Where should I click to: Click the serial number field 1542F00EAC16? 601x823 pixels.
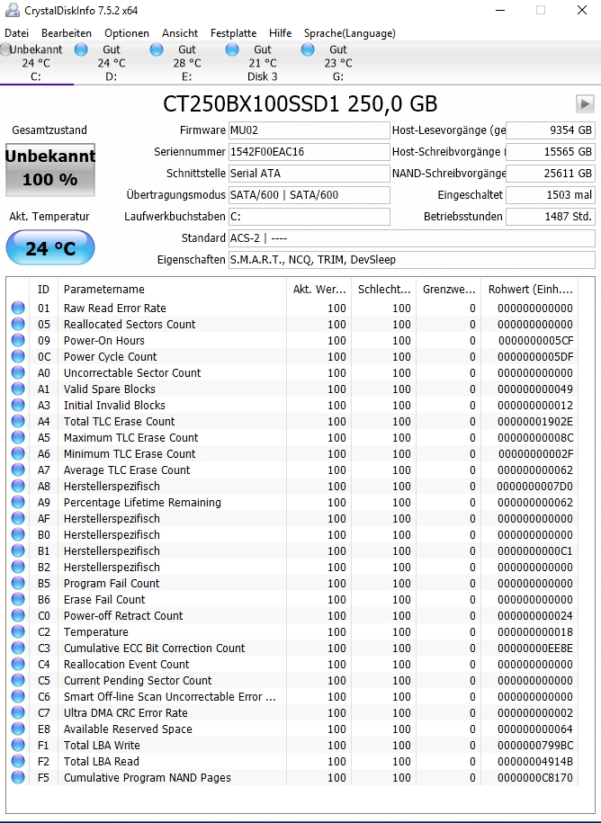click(x=309, y=152)
